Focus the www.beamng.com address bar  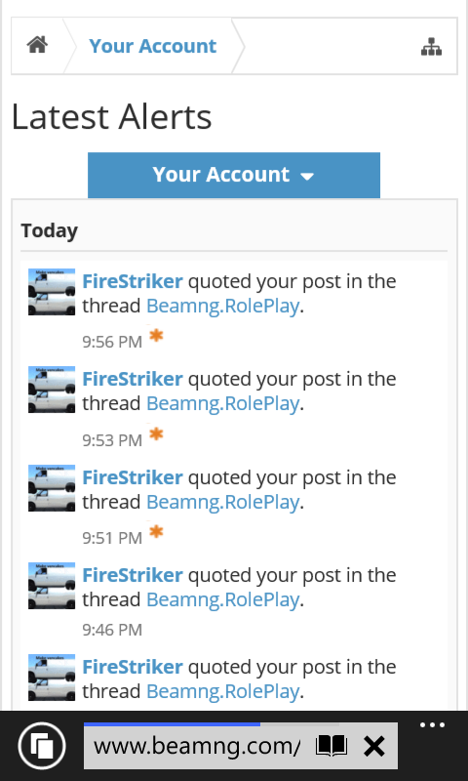click(x=197, y=747)
